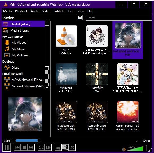
Task: Select Network streams (SAP) label
Action: [x=28, y=86]
